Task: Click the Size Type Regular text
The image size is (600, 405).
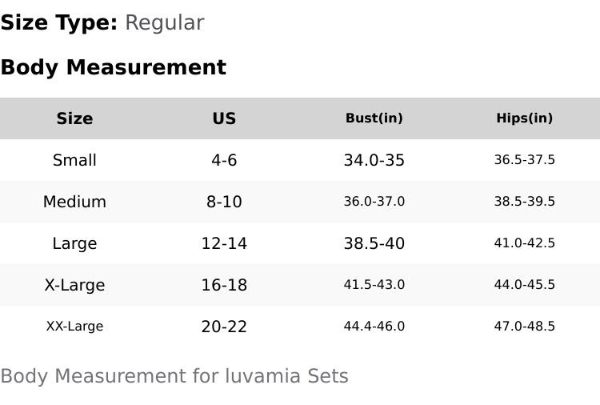Action: pos(164,22)
